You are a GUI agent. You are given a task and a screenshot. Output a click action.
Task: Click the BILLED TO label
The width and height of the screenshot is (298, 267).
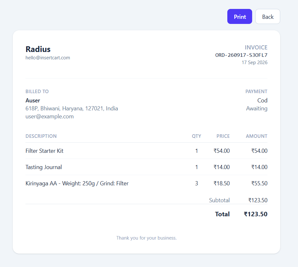point(37,92)
